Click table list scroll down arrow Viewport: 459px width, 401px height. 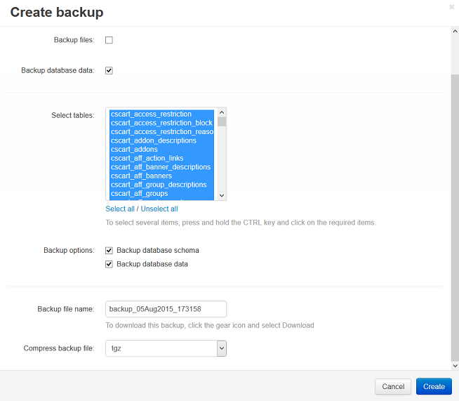point(222,195)
